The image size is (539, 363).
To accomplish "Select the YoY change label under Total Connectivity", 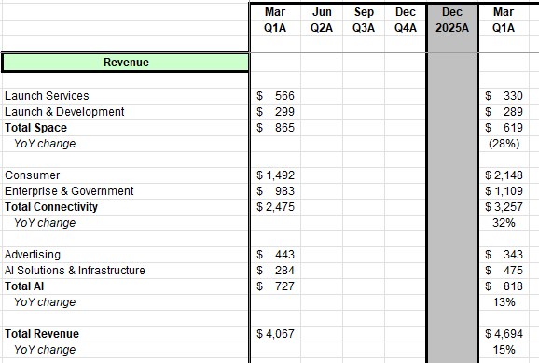I will [45, 223].
